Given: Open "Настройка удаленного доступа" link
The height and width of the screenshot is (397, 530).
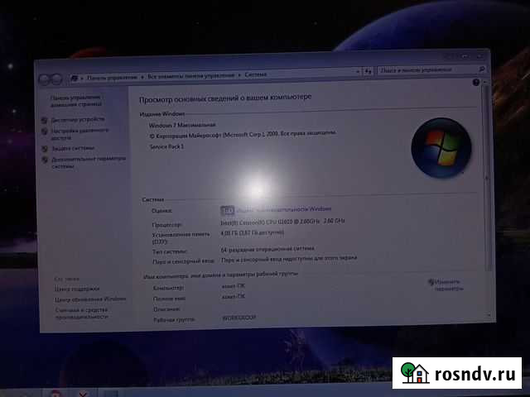Looking at the screenshot, I should pyautogui.click(x=79, y=133).
